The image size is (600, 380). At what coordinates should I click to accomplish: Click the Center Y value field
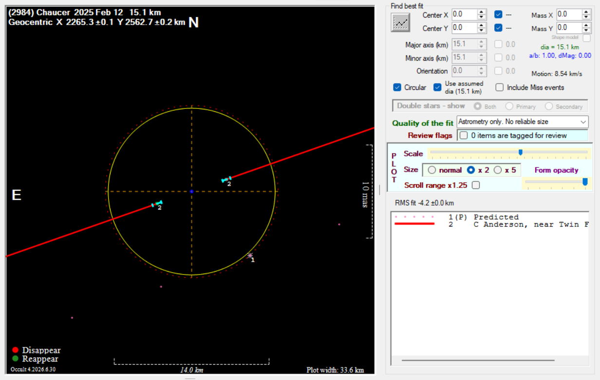464,28
